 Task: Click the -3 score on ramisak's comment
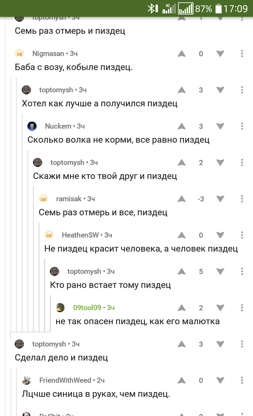click(x=200, y=199)
